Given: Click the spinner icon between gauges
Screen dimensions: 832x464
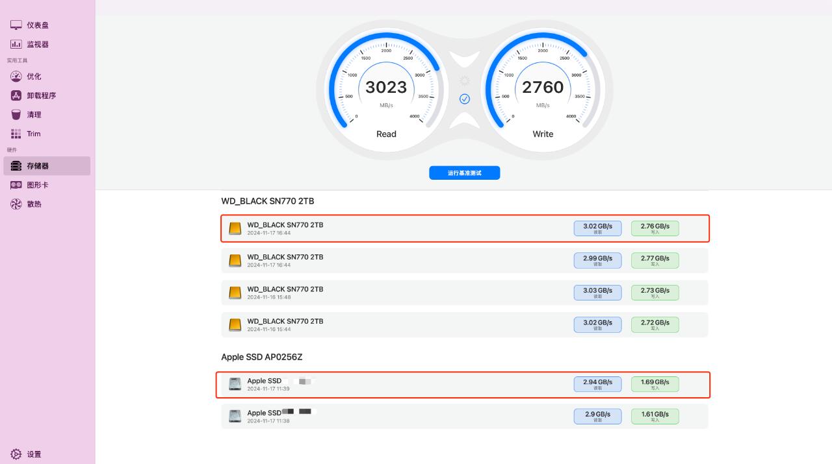Looking at the screenshot, I should (465, 81).
